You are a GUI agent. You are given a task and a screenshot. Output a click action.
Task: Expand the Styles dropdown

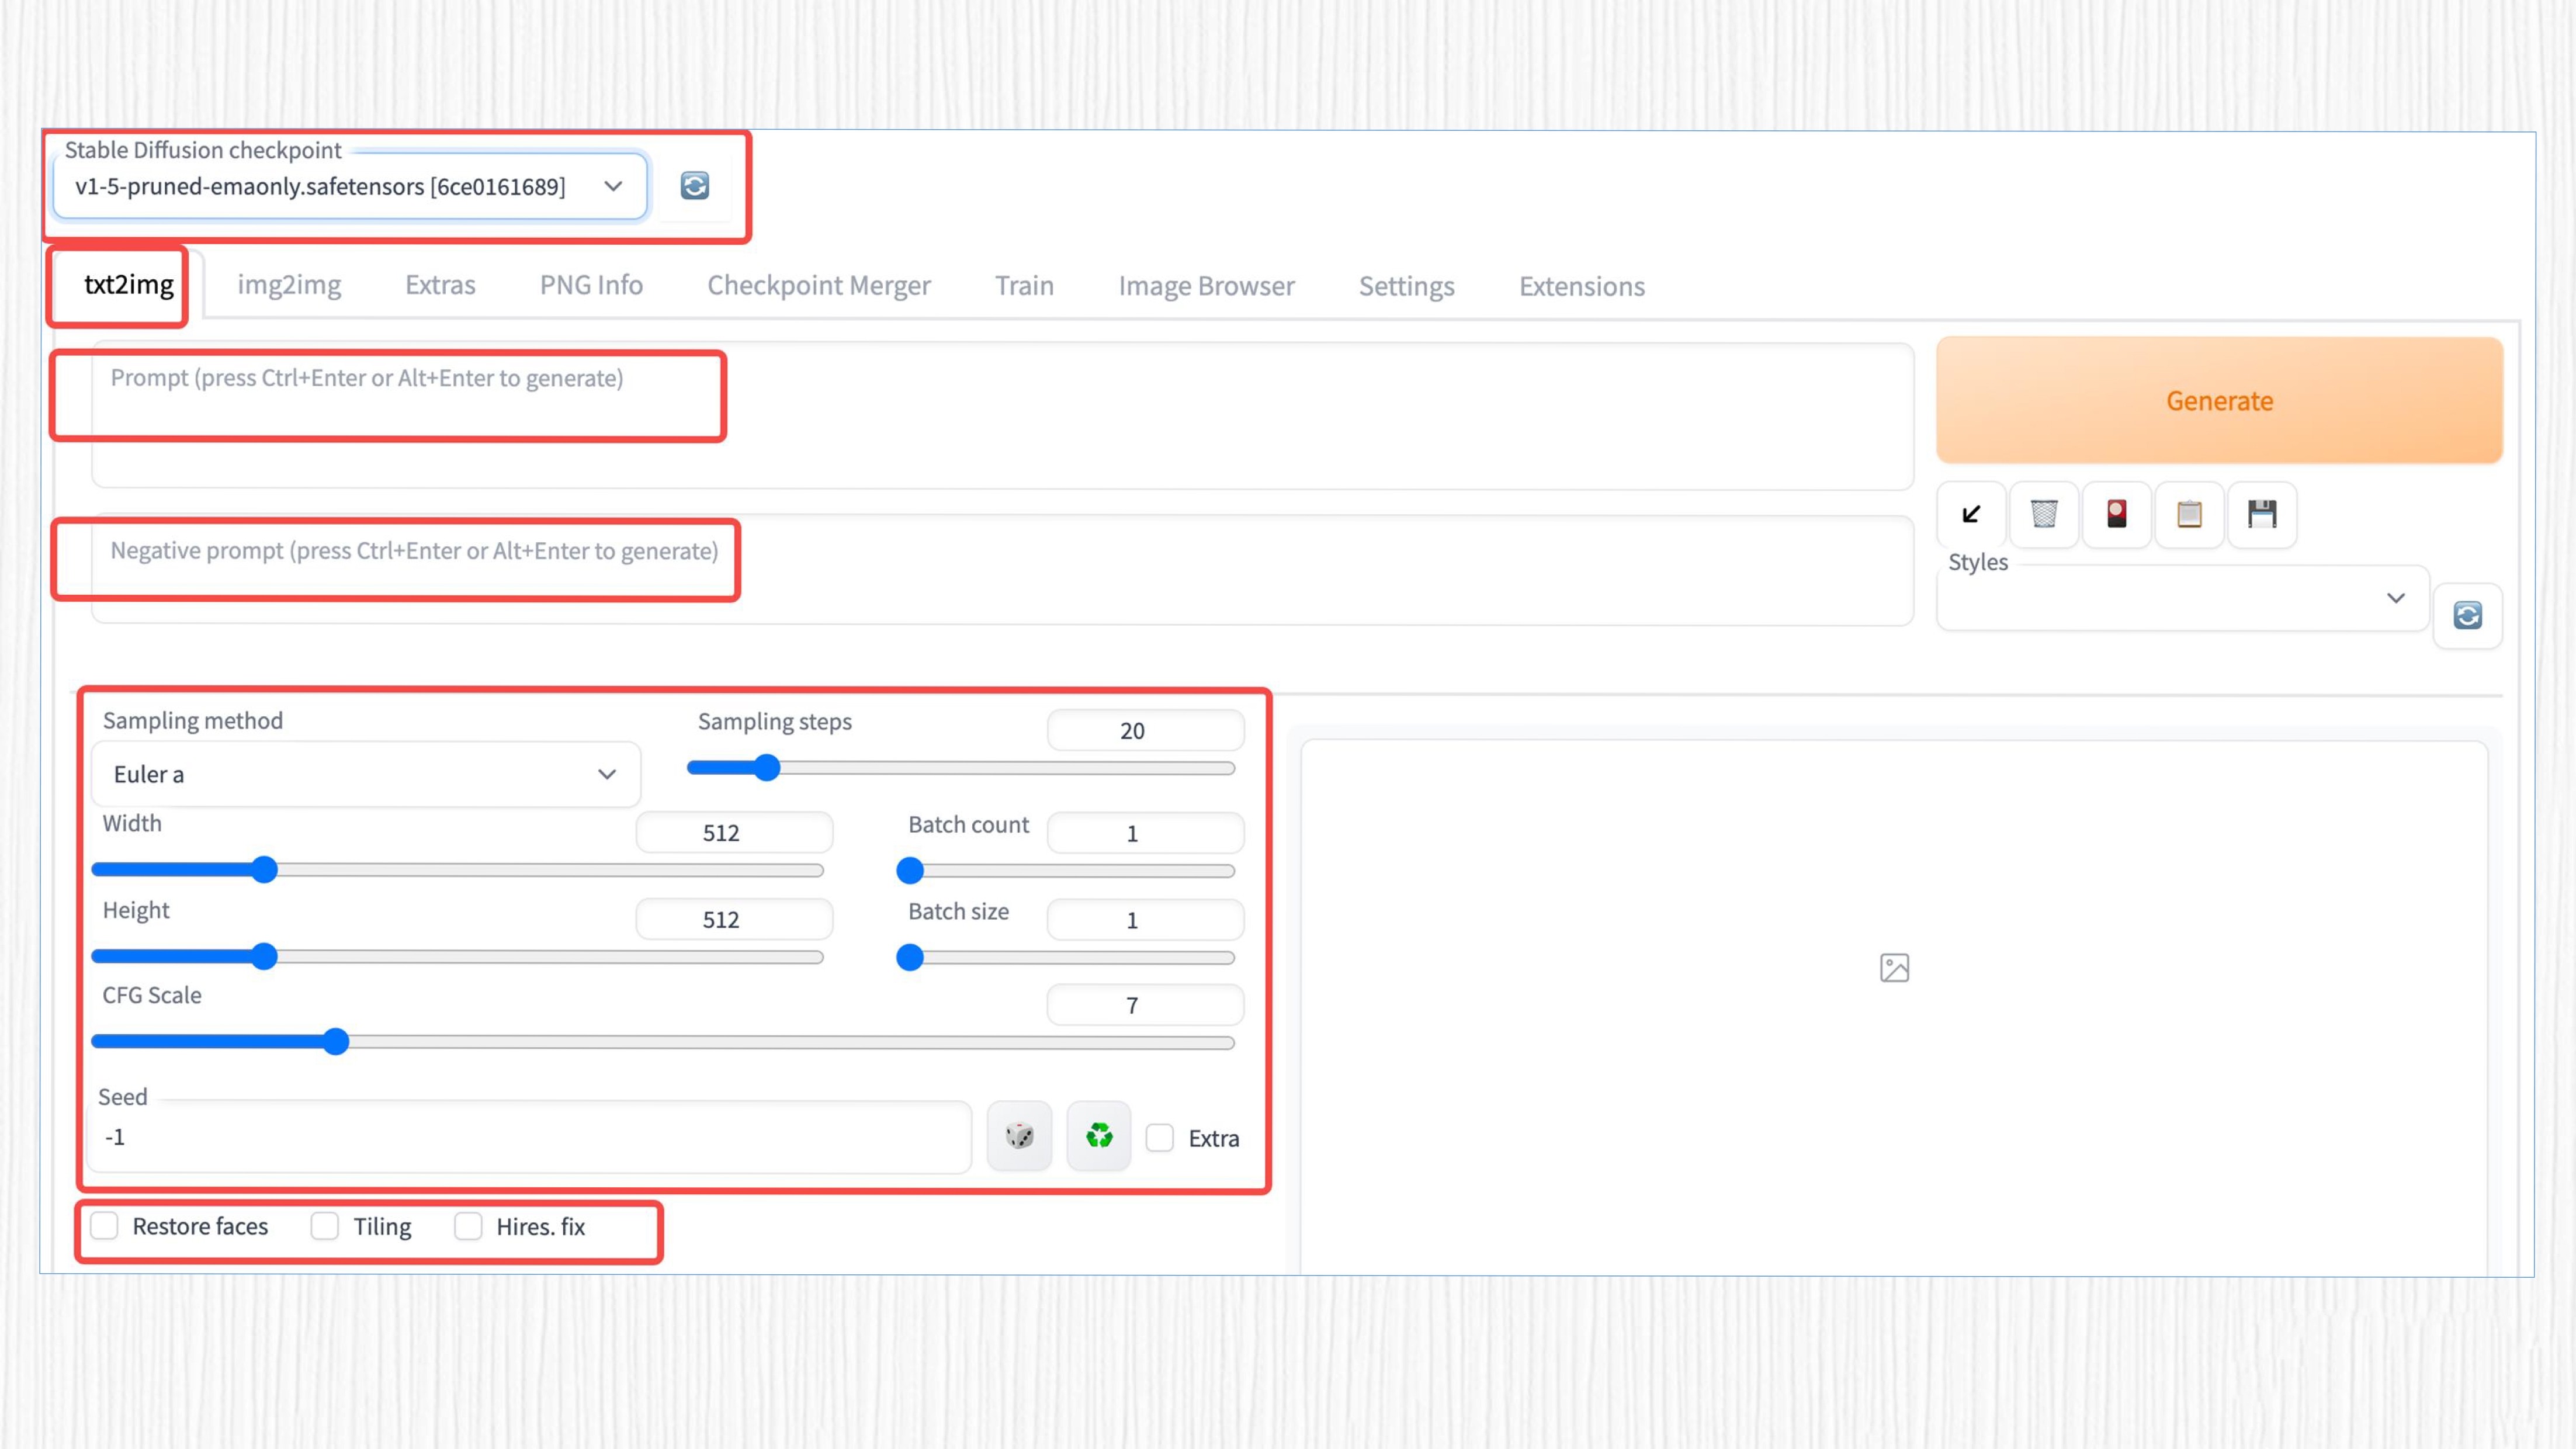[x=2182, y=599]
